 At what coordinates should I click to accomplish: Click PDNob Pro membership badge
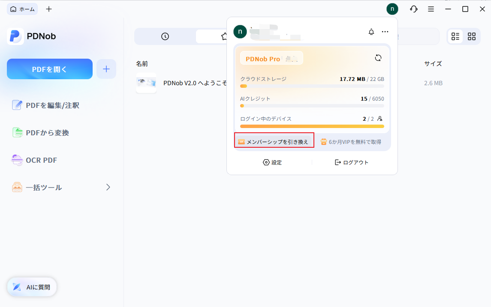click(x=271, y=58)
